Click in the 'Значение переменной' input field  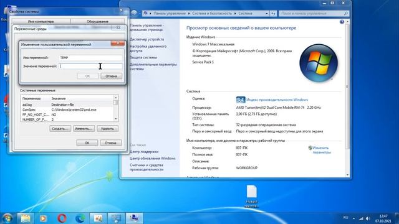point(90,66)
